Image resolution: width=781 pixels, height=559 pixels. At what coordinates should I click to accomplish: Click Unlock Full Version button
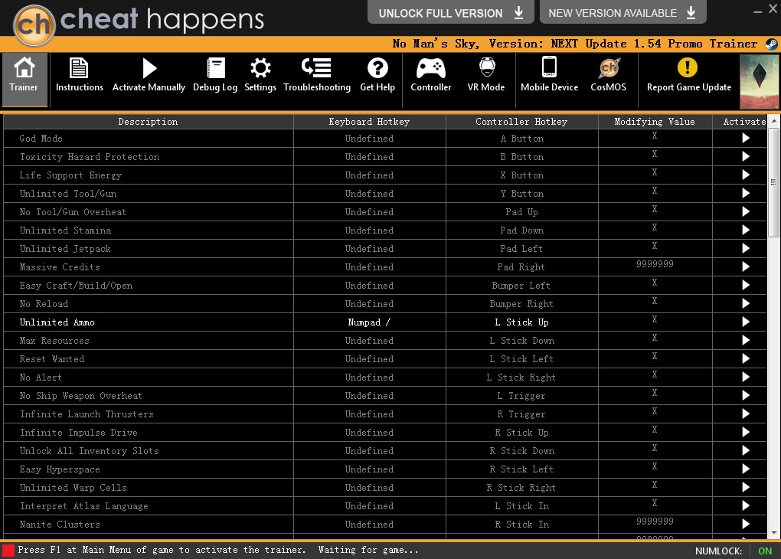(x=450, y=12)
